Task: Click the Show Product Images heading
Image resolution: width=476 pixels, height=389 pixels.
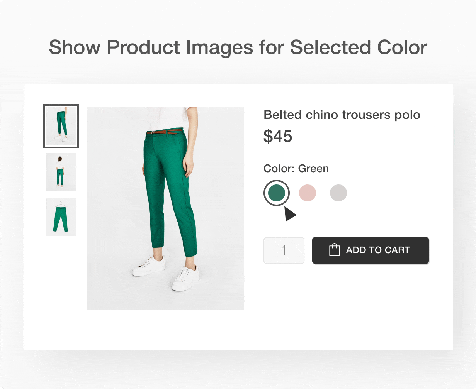Action: [x=238, y=47]
